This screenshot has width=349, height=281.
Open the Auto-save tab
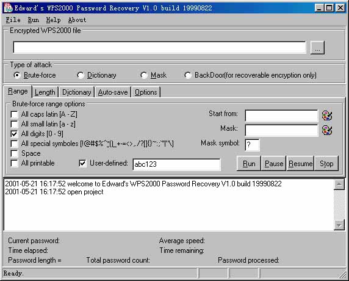coord(113,92)
